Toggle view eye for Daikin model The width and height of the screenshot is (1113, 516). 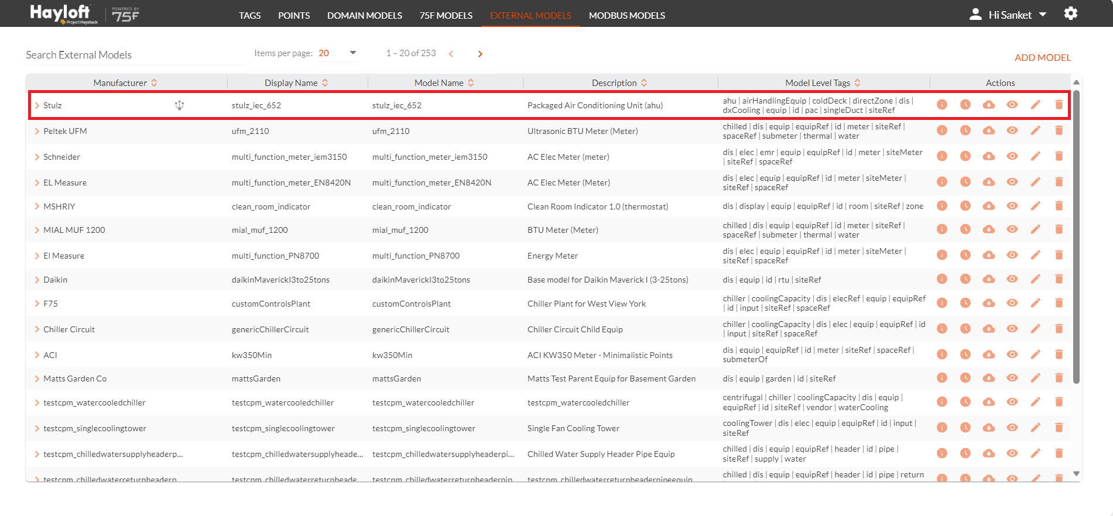(x=1012, y=279)
